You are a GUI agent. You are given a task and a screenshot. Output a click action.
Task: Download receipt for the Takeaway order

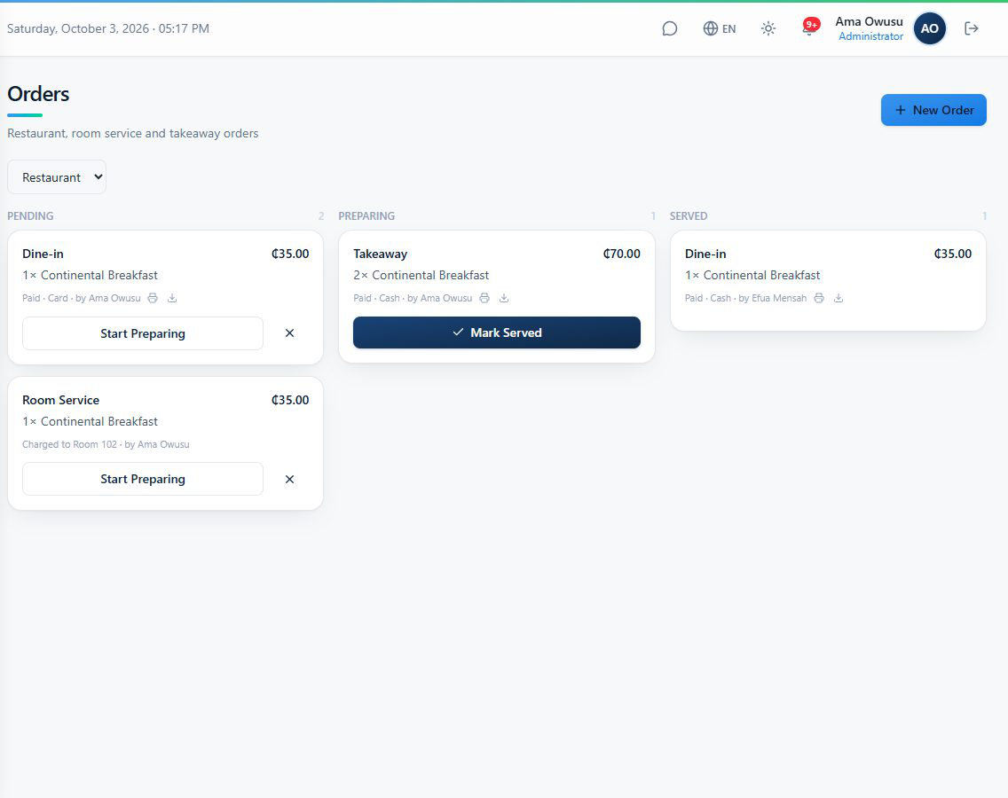pyautogui.click(x=504, y=298)
